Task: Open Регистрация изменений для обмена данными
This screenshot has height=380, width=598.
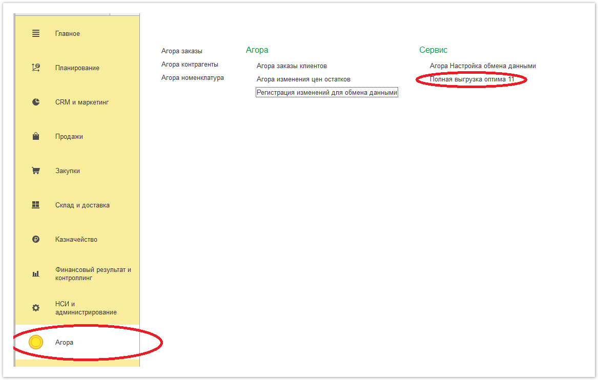Action: pos(327,93)
